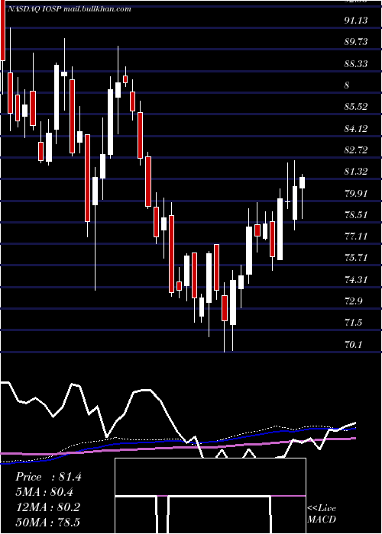Click the 72.9 price axis label

tap(353, 301)
